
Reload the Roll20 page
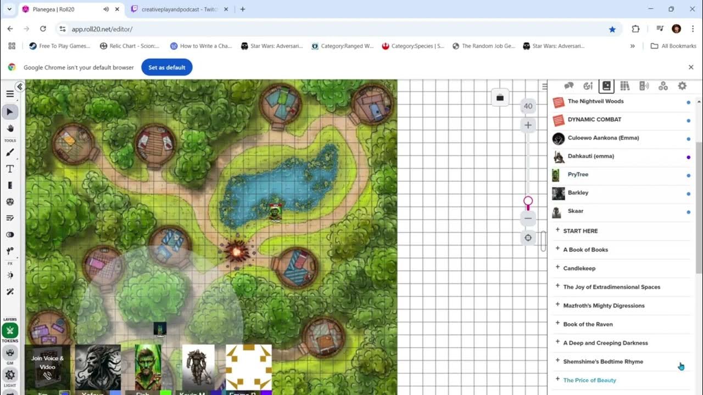point(43,29)
